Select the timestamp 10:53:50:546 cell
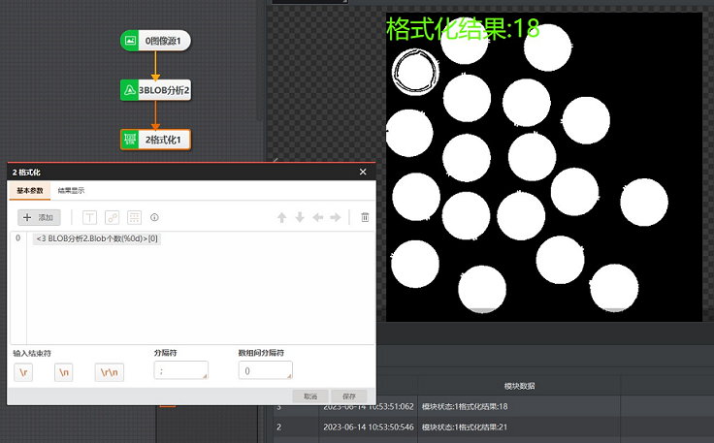Image resolution: width=714 pixels, height=443 pixels. point(369,427)
